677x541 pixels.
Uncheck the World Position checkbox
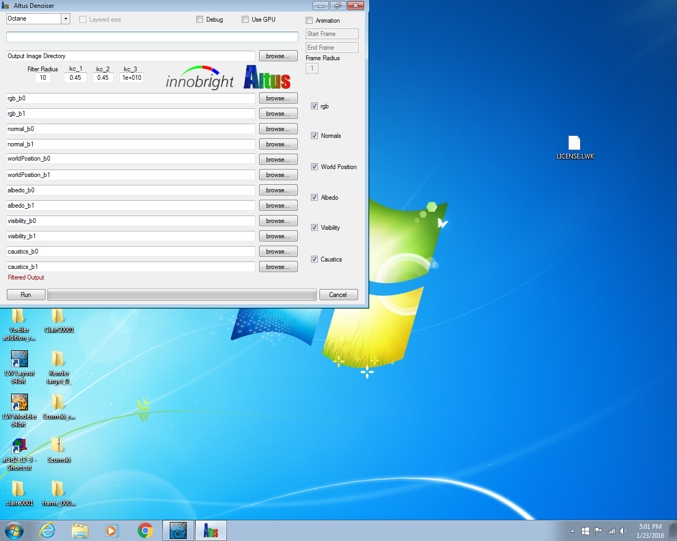point(314,167)
